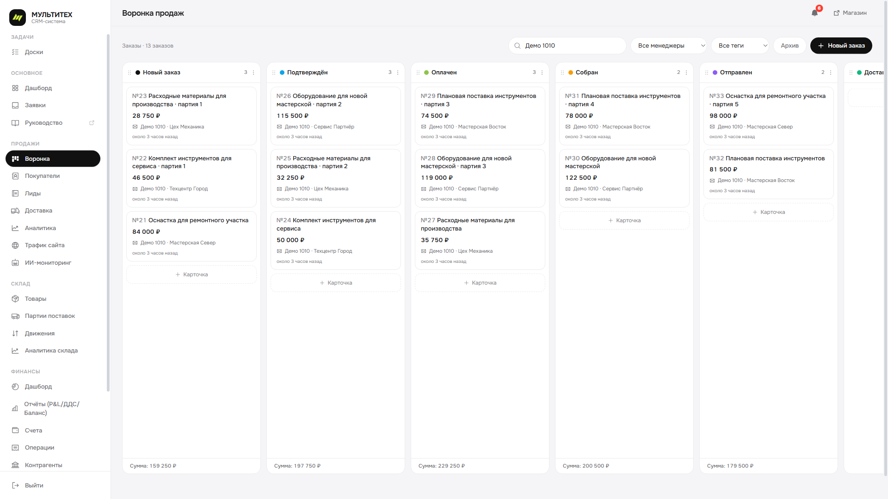Open column options menu for Собран
This screenshot has height=499, width=888.
[686, 73]
